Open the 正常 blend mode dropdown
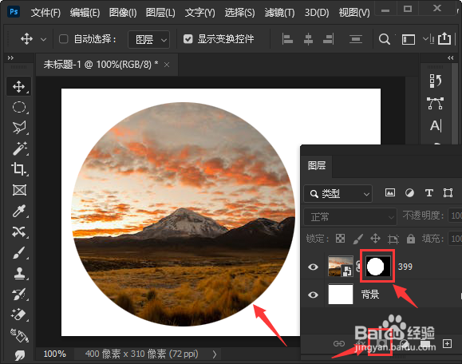Viewport: 462px width, 364px height. click(x=350, y=217)
